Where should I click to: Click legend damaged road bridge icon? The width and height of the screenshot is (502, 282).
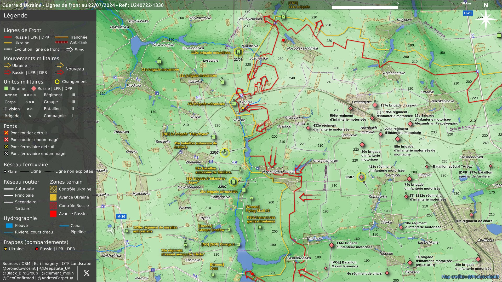point(6,140)
